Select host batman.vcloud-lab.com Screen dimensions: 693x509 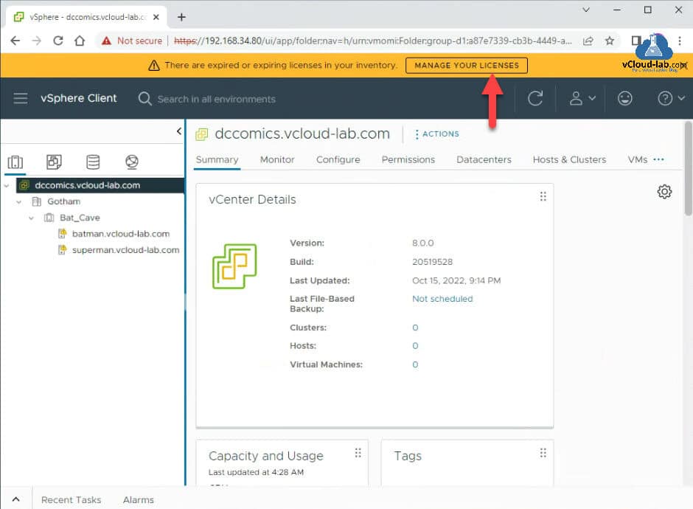[x=121, y=234]
